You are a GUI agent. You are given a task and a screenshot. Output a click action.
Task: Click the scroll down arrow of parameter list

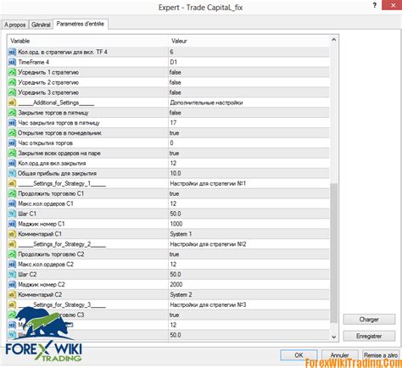[x=334, y=337]
